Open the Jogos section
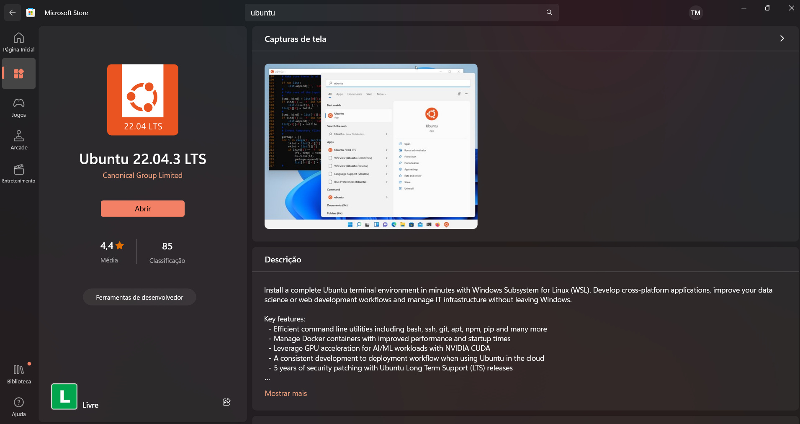 pos(19,108)
